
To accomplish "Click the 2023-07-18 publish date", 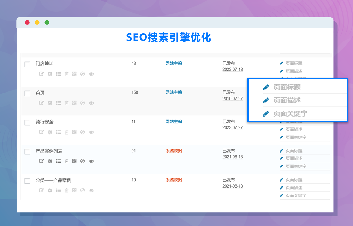I will 232,70.
